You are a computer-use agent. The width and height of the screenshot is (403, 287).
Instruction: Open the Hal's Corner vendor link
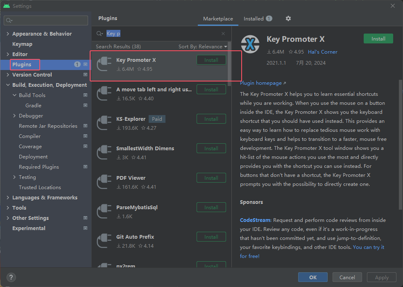[x=323, y=52]
